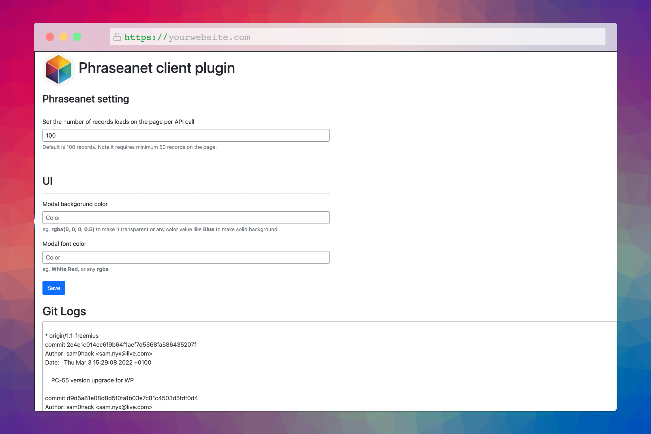Click the 'eg. White,Red, or any rgba' hint
The height and width of the screenshot is (434, 651).
(76, 269)
